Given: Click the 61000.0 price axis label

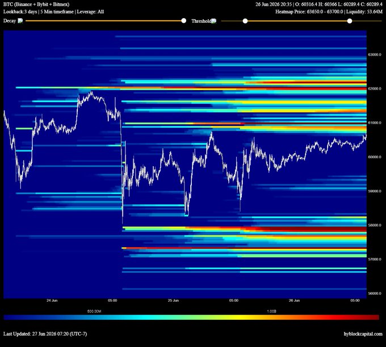Looking at the screenshot, I should tap(375, 122).
